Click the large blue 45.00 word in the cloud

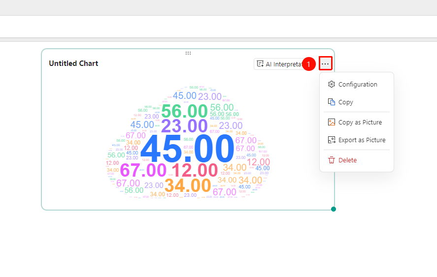click(187, 149)
